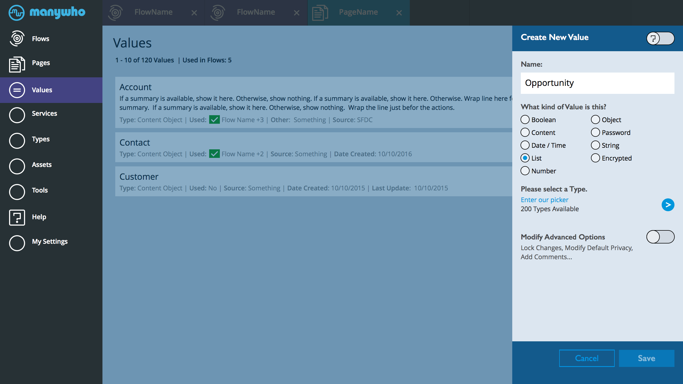Toggle the help switch in Create New Value

(x=660, y=38)
